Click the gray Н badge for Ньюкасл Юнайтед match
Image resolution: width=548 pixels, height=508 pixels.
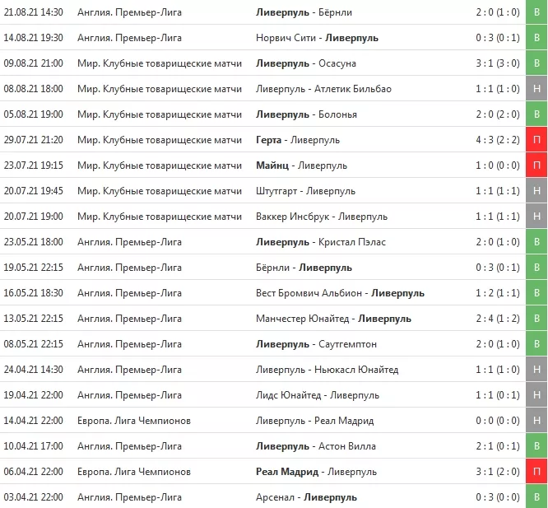(536, 370)
